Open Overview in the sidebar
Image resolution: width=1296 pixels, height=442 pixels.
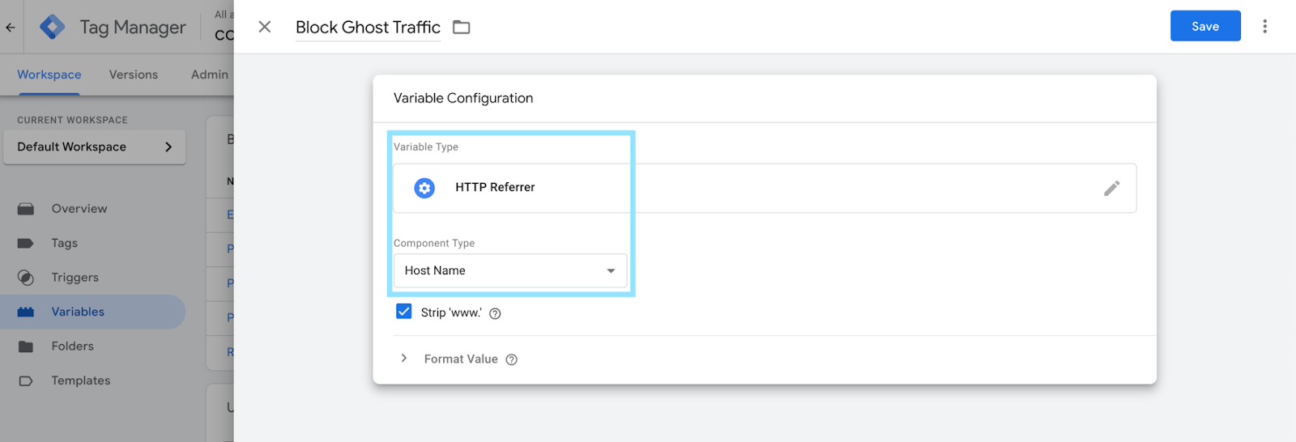92,208
